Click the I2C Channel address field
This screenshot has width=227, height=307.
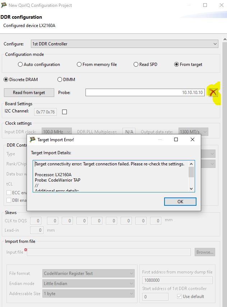tap(46, 112)
